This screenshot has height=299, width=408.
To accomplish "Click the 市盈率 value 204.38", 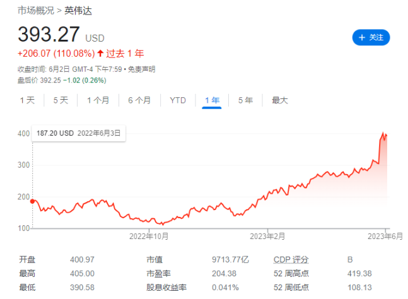I will (x=224, y=274).
